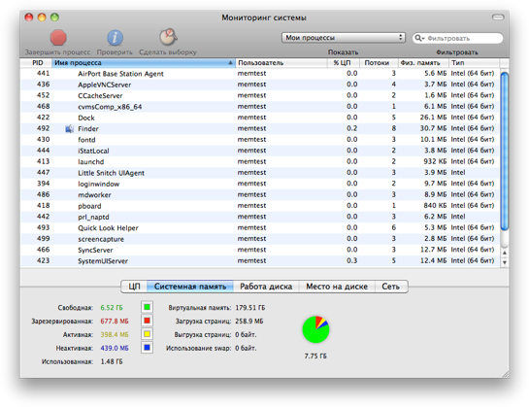Click the scroll up arrow
This screenshot has height=407, width=529.
[505, 253]
